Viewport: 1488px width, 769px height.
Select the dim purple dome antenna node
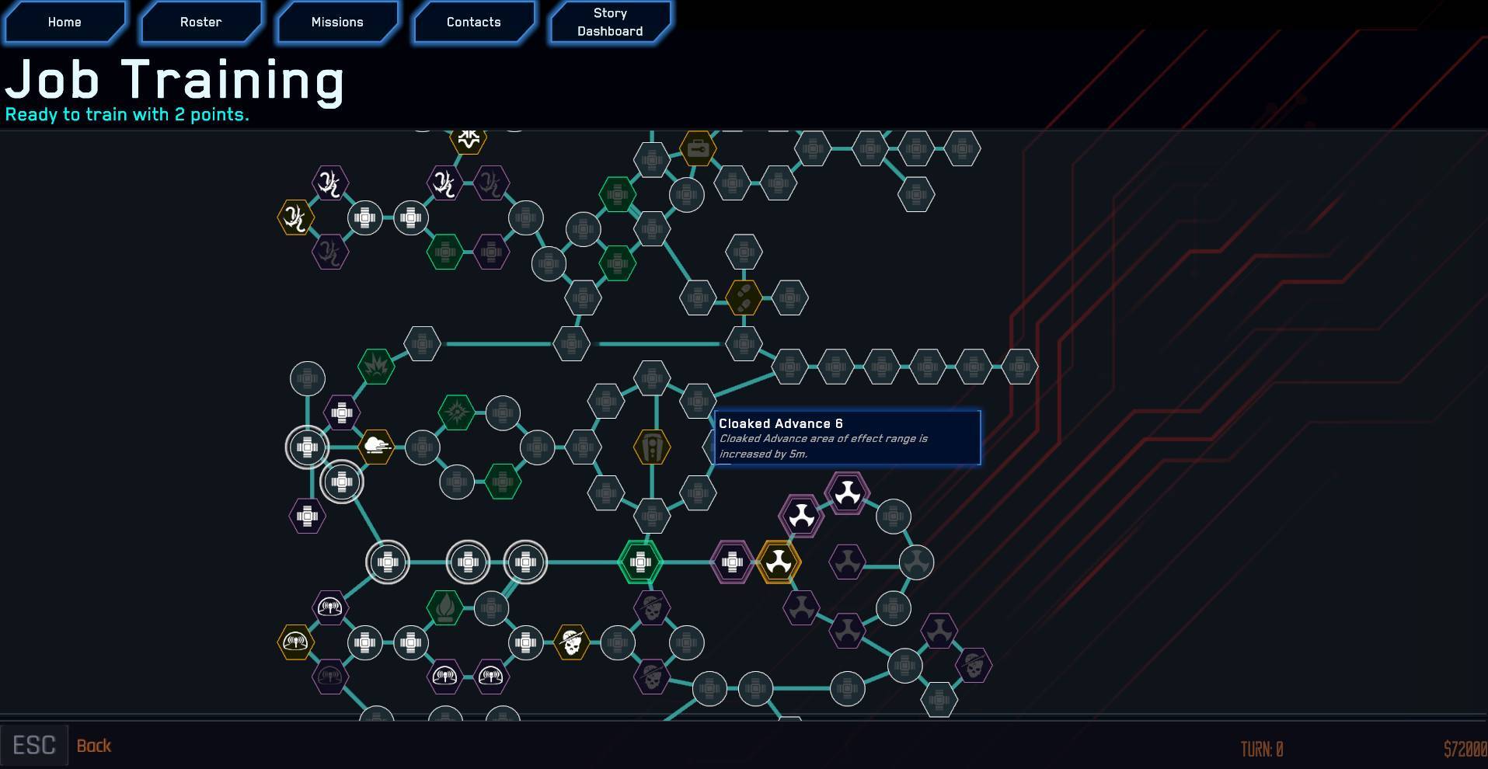330,677
